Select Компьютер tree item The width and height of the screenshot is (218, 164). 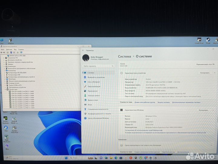[x=11, y=70]
